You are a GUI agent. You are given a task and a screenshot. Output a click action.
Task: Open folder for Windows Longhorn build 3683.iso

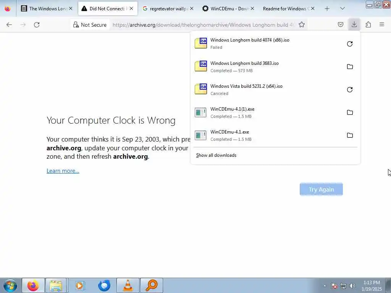pos(350,67)
